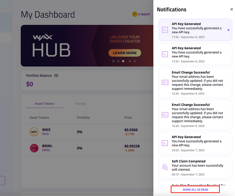
Task: Click Mark All As Read
Action: [x=195, y=189]
